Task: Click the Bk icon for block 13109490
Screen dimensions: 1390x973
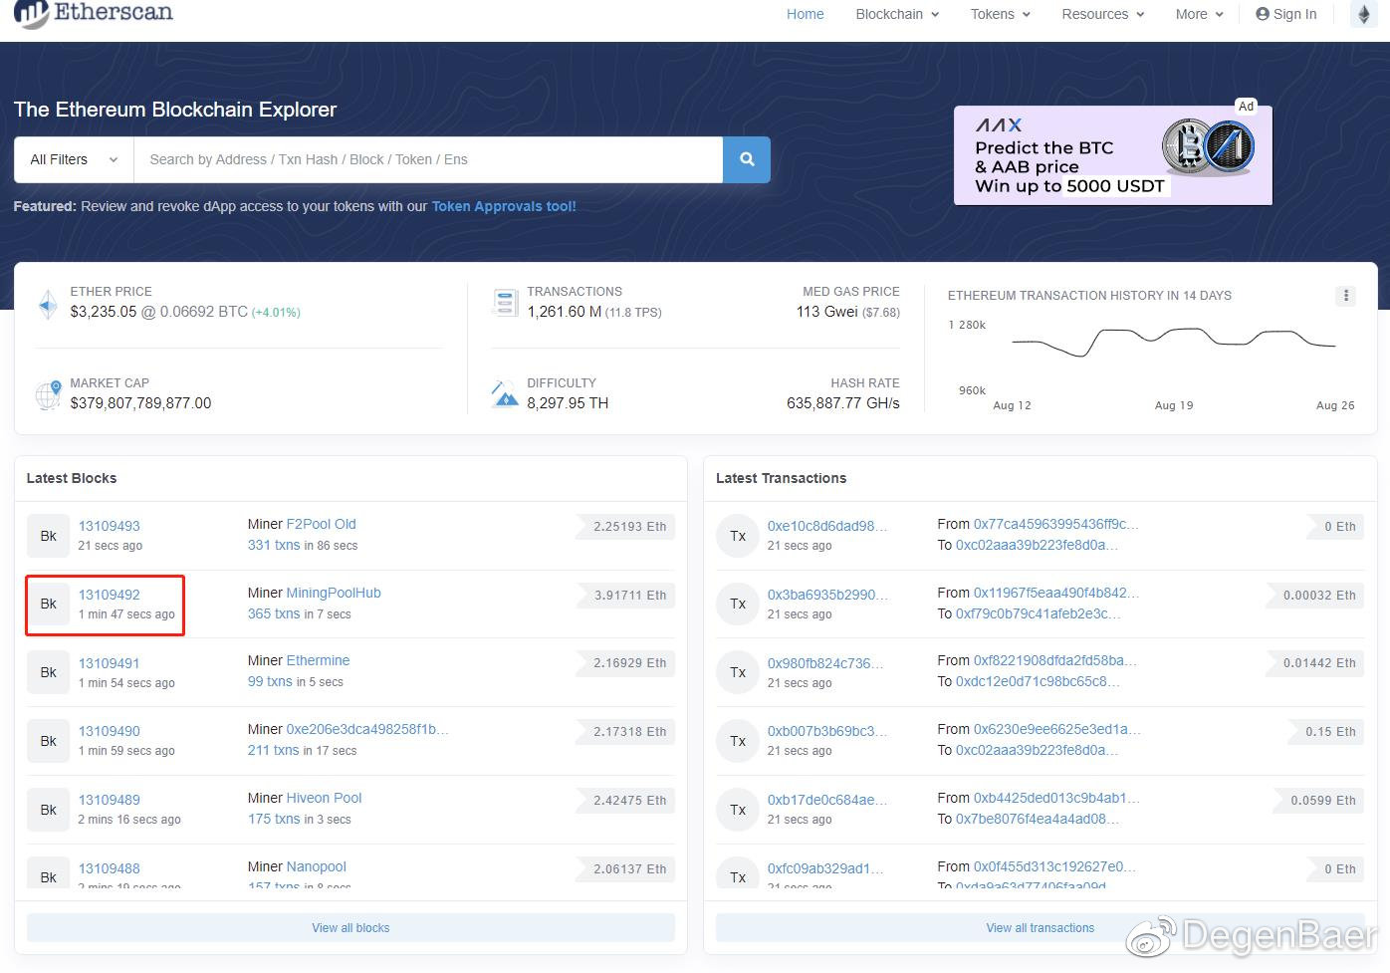Action: (x=48, y=741)
